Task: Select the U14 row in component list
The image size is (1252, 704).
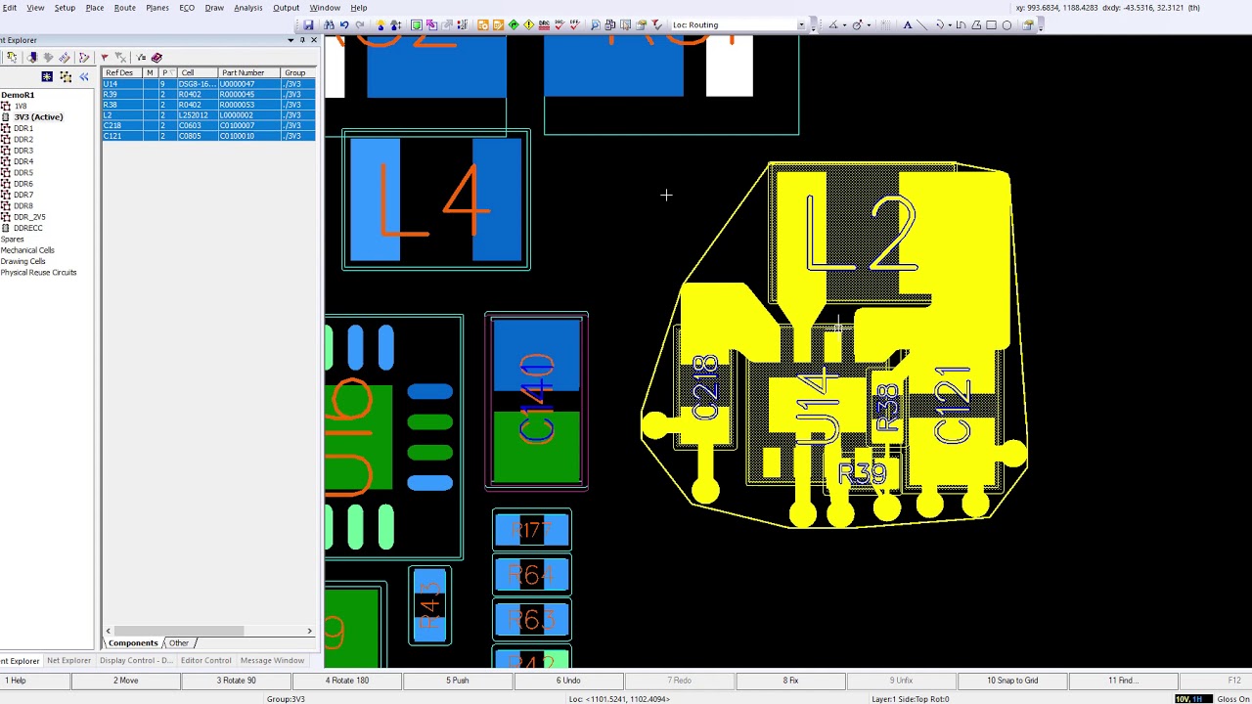Action: (208, 84)
